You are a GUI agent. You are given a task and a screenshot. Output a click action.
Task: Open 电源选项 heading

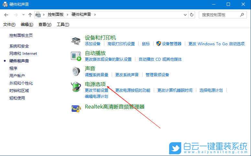(95, 84)
